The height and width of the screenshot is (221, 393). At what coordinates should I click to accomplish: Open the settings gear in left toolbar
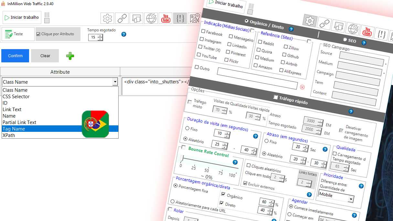pos(107,19)
